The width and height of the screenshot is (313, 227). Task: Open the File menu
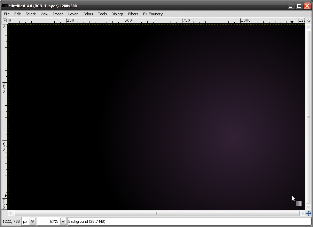7,14
